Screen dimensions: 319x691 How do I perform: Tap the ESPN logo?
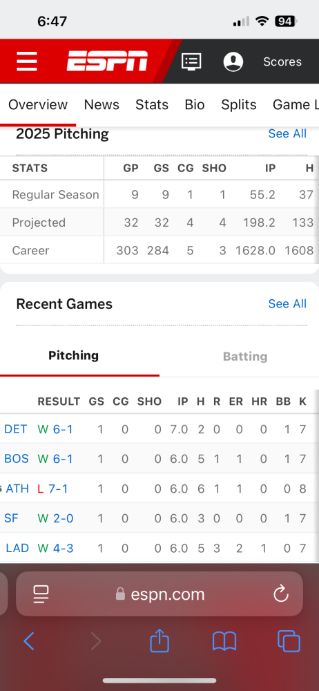pos(107,61)
